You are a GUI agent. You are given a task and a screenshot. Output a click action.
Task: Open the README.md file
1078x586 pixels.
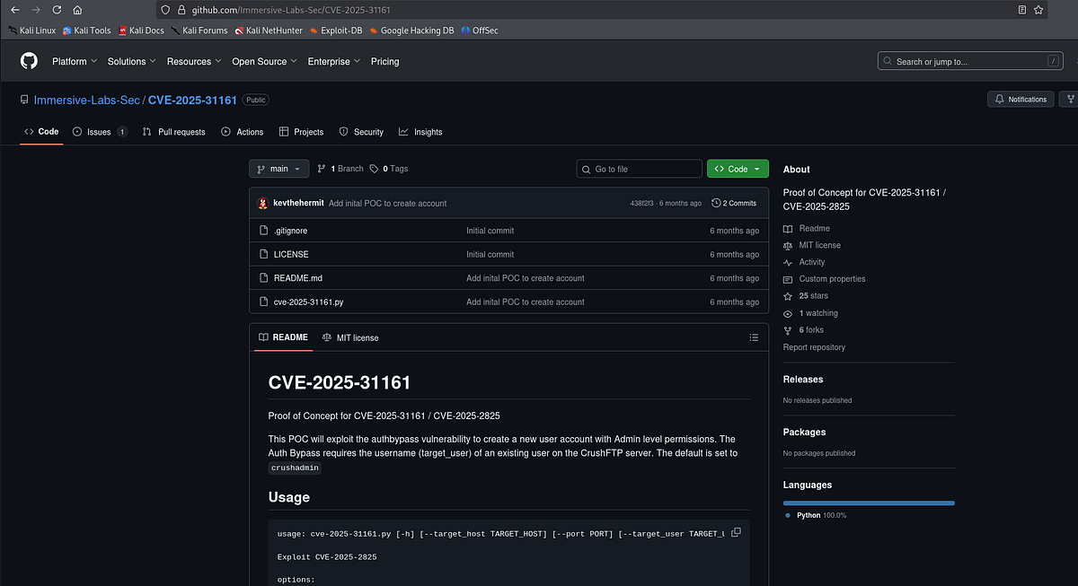(298, 278)
